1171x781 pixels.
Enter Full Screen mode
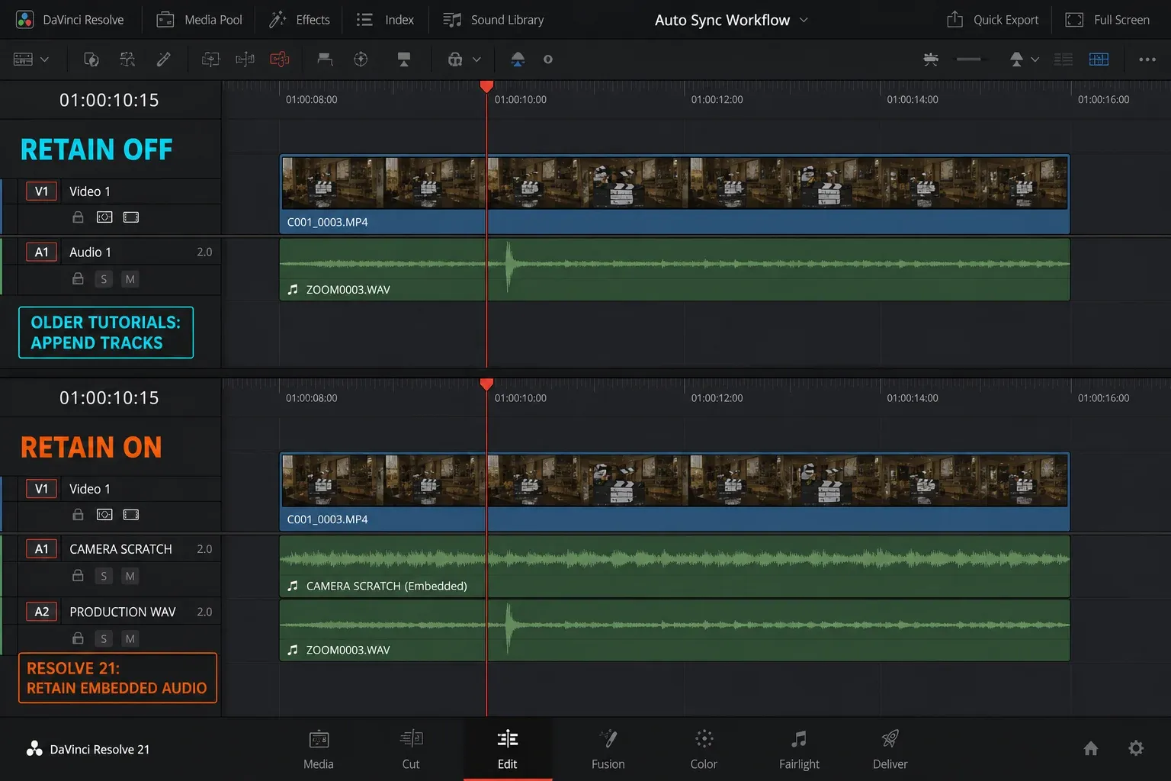point(1107,20)
